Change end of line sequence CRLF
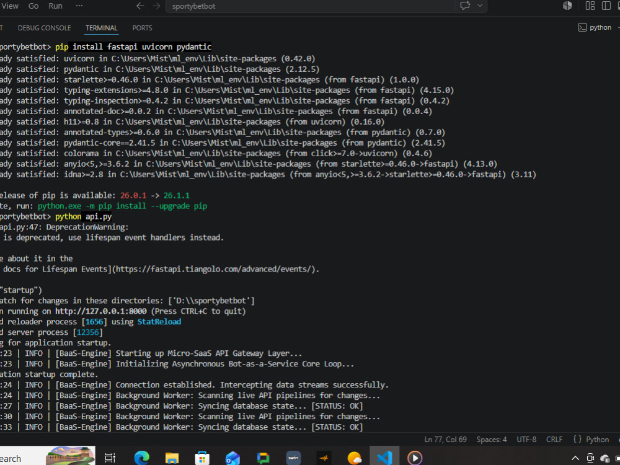This screenshot has width=620, height=465. click(554, 440)
